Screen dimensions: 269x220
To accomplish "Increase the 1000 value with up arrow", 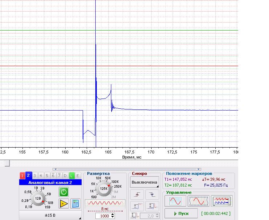I will [113, 215].
